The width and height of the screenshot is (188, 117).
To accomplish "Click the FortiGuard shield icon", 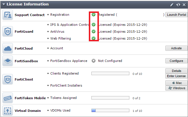I will (8, 32).
